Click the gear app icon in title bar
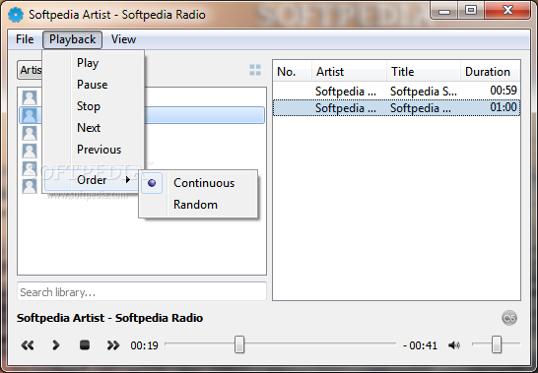Viewport: 538px width, 373px height. [x=16, y=15]
